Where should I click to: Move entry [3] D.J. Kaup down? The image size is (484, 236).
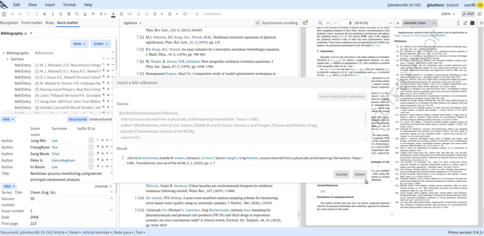(x=108, y=77)
